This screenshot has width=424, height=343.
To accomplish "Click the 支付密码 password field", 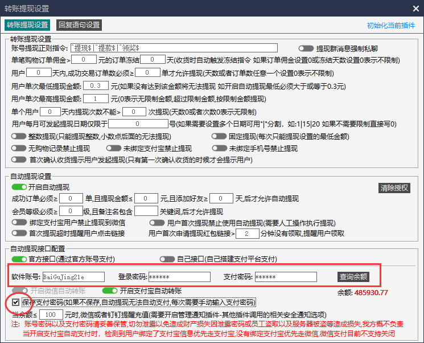I will [x=285, y=277].
